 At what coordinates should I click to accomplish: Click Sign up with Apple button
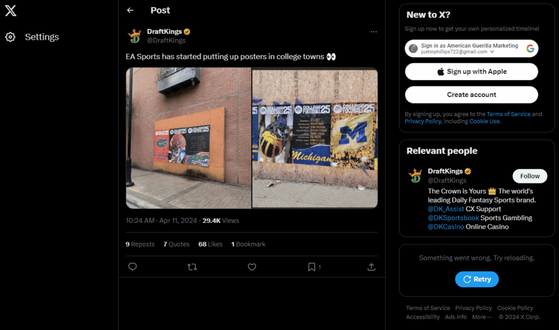[471, 71]
